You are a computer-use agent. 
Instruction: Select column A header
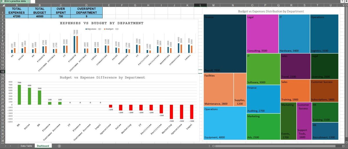tap(16, 5)
